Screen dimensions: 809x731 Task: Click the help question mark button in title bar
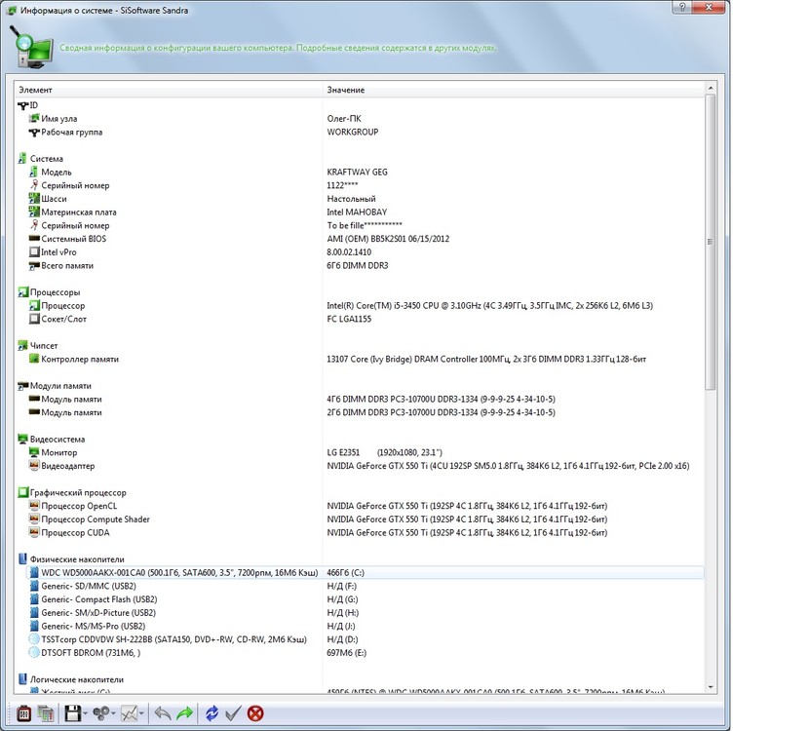pos(682,7)
